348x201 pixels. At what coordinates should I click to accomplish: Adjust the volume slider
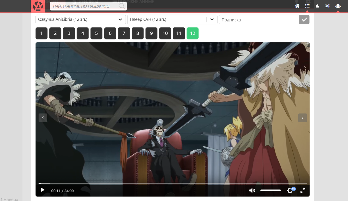[270, 190]
